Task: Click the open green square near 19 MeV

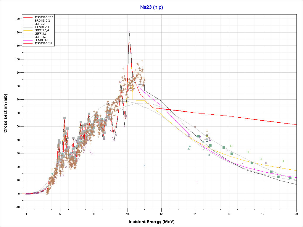Action: pyautogui.click(x=283, y=161)
